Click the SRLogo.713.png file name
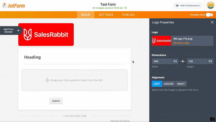216x122 pixels. pos(183,39)
